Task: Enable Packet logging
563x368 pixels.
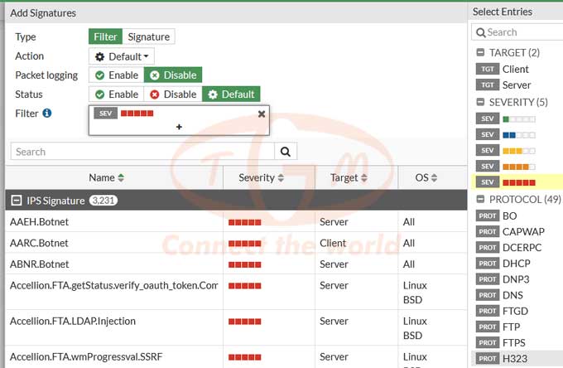Action: pos(117,75)
